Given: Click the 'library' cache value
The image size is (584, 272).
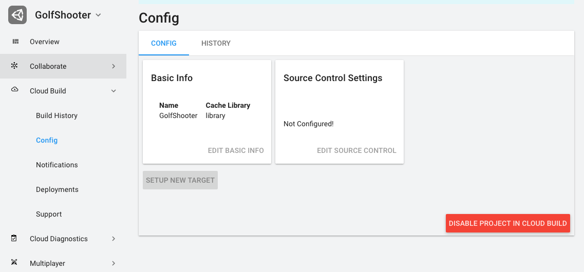Looking at the screenshot, I should pos(215,115).
